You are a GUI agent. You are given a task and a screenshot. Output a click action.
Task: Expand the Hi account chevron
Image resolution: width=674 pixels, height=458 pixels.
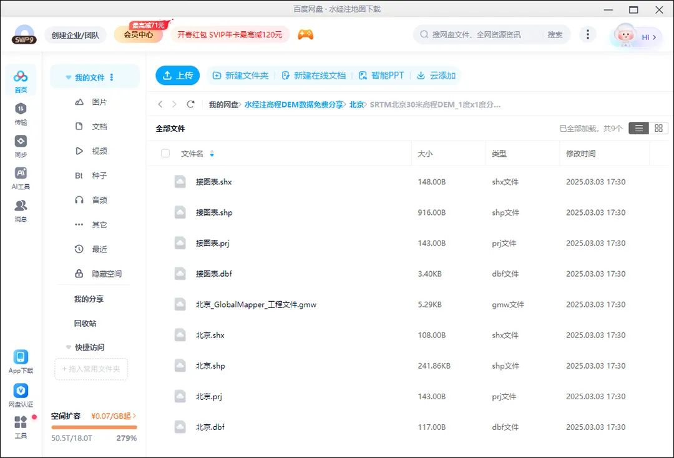click(654, 37)
